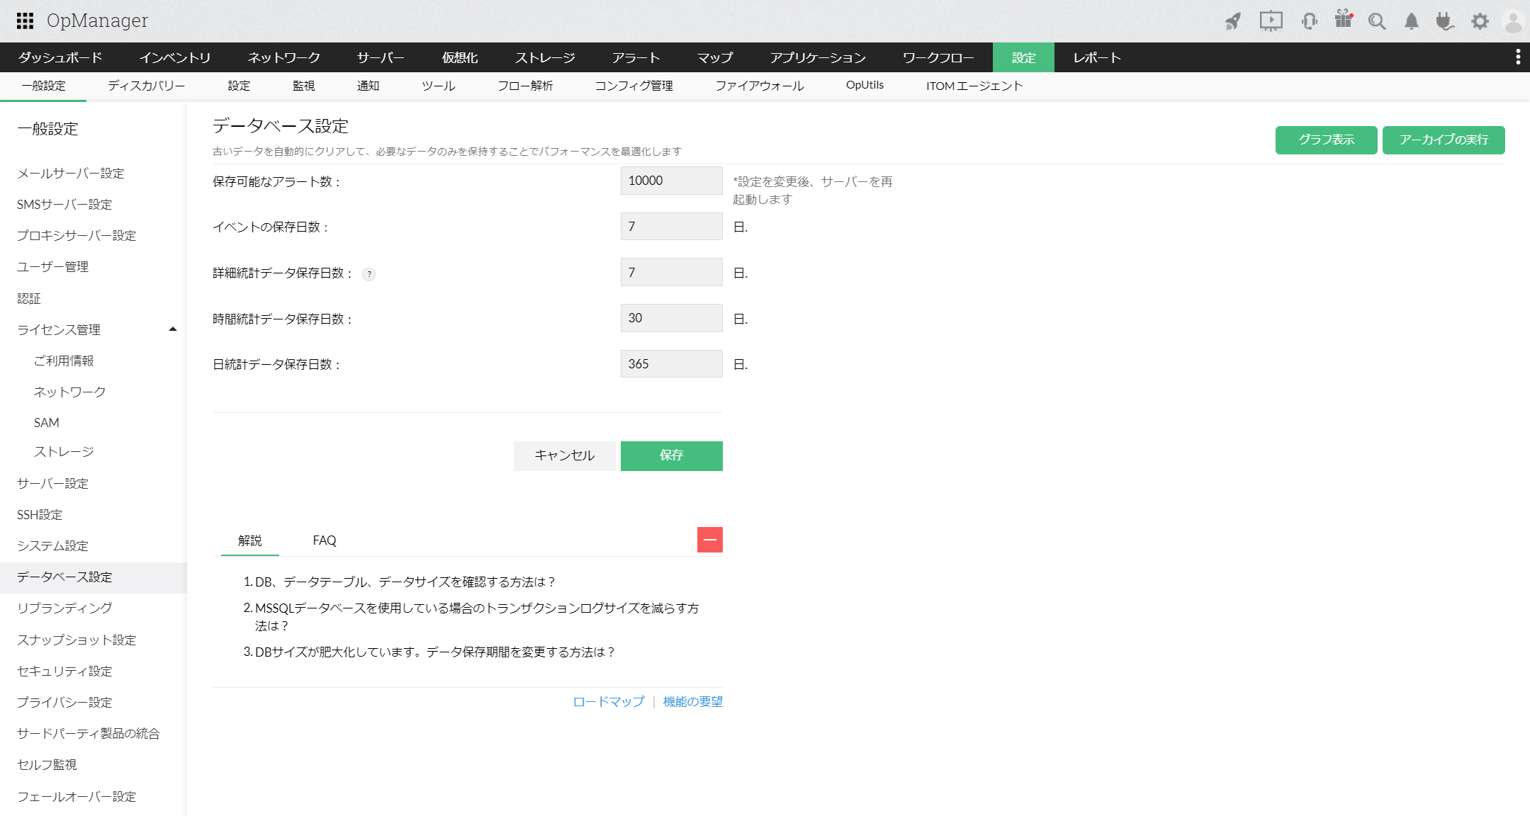Switch to the コンフィグ管理 sub-tab
This screenshot has height=816, width=1530.
pos(634,86)
